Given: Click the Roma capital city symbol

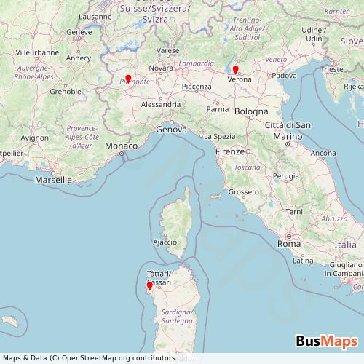Looking at the screenshot, I should [289, 237].
